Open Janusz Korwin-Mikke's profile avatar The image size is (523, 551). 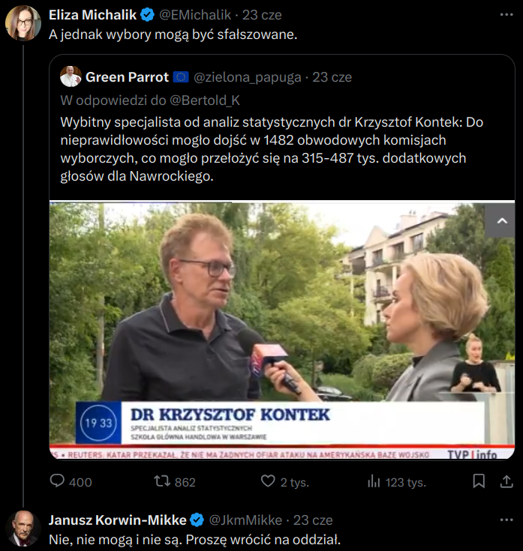click(x=23, y=529)
